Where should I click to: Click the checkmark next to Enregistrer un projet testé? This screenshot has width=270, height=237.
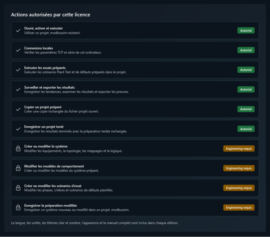pyautogui.click(x=18, y=129)
